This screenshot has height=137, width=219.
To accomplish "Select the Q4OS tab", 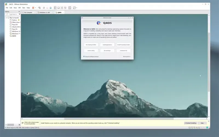I will pos(59,12).
